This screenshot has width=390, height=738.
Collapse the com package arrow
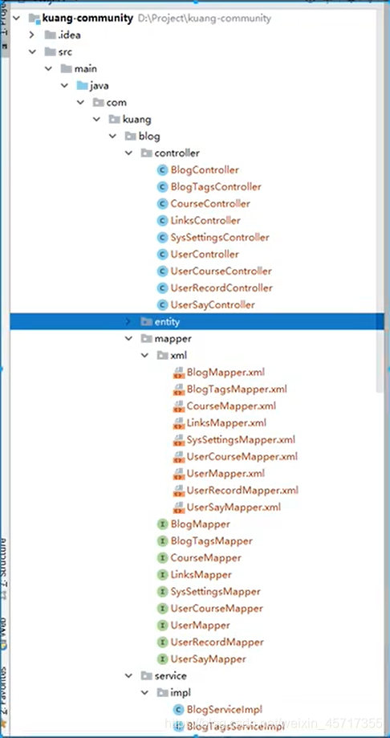click(x=80, y=103)
